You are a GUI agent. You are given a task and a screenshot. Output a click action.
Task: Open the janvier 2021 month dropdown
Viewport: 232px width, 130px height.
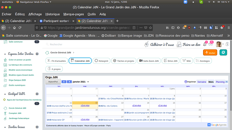(x=88, y=82)
